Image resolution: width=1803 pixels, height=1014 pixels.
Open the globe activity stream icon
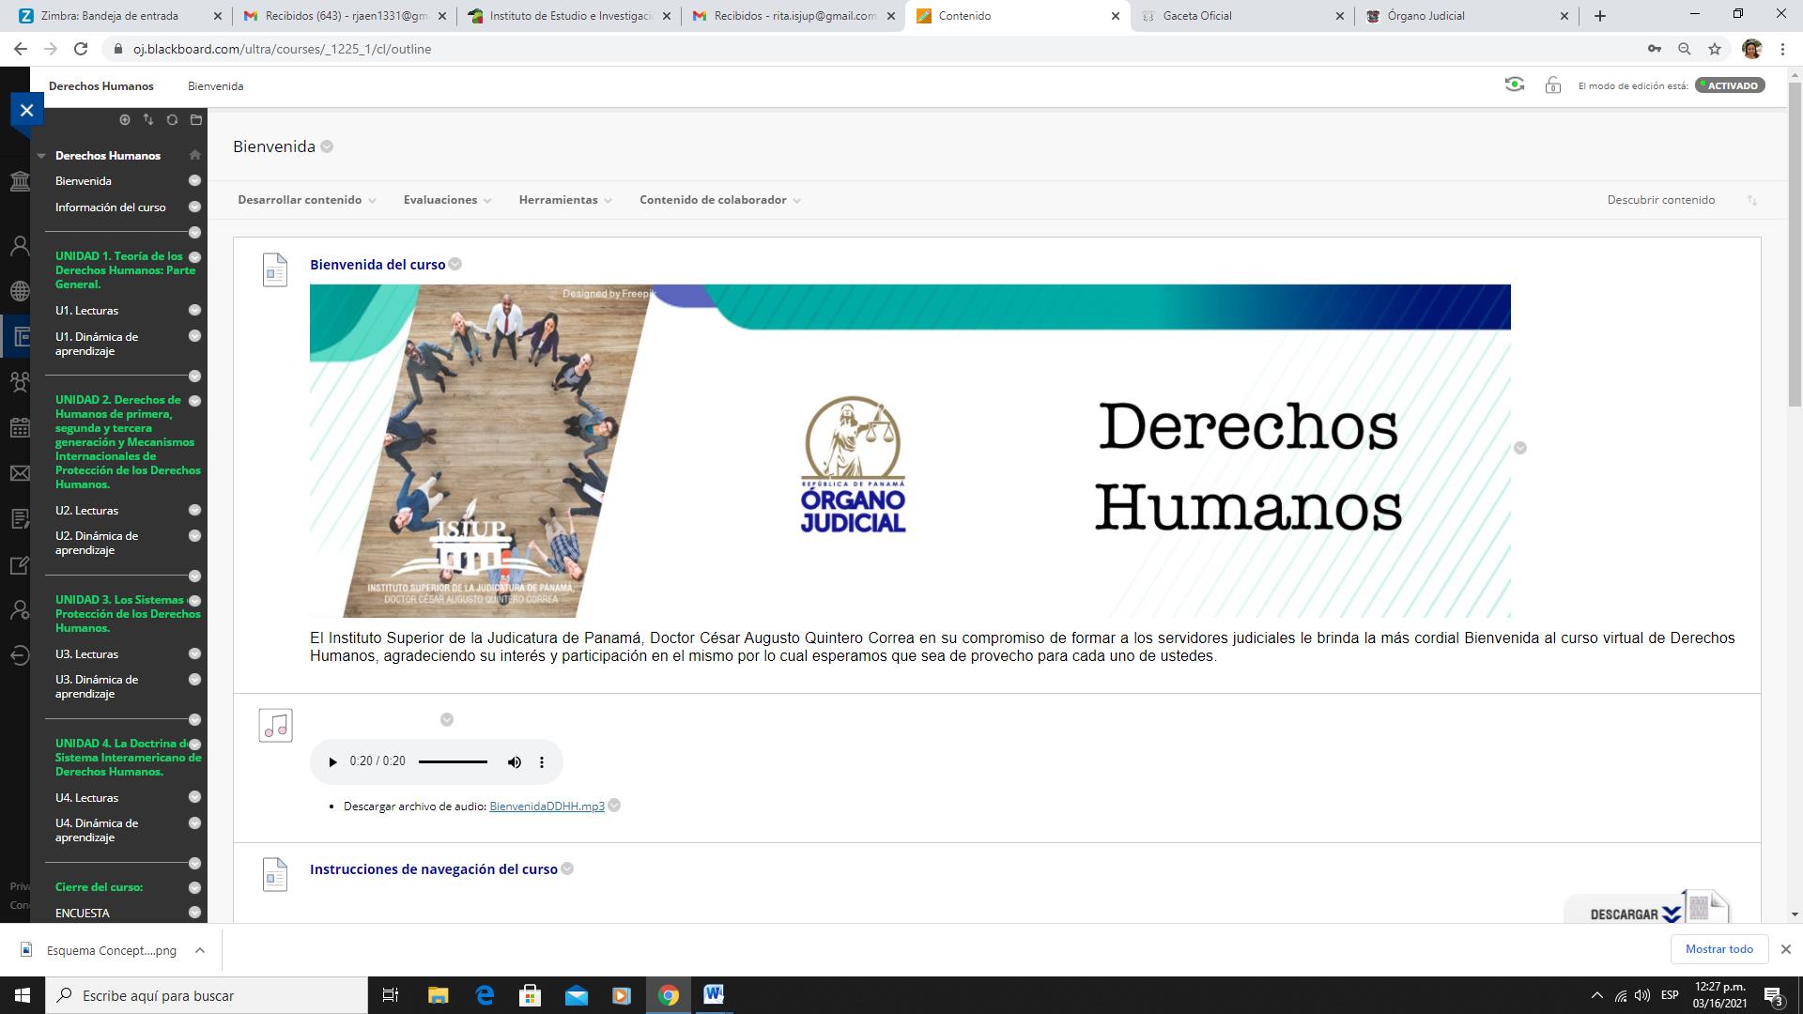[x=20, y=292]
